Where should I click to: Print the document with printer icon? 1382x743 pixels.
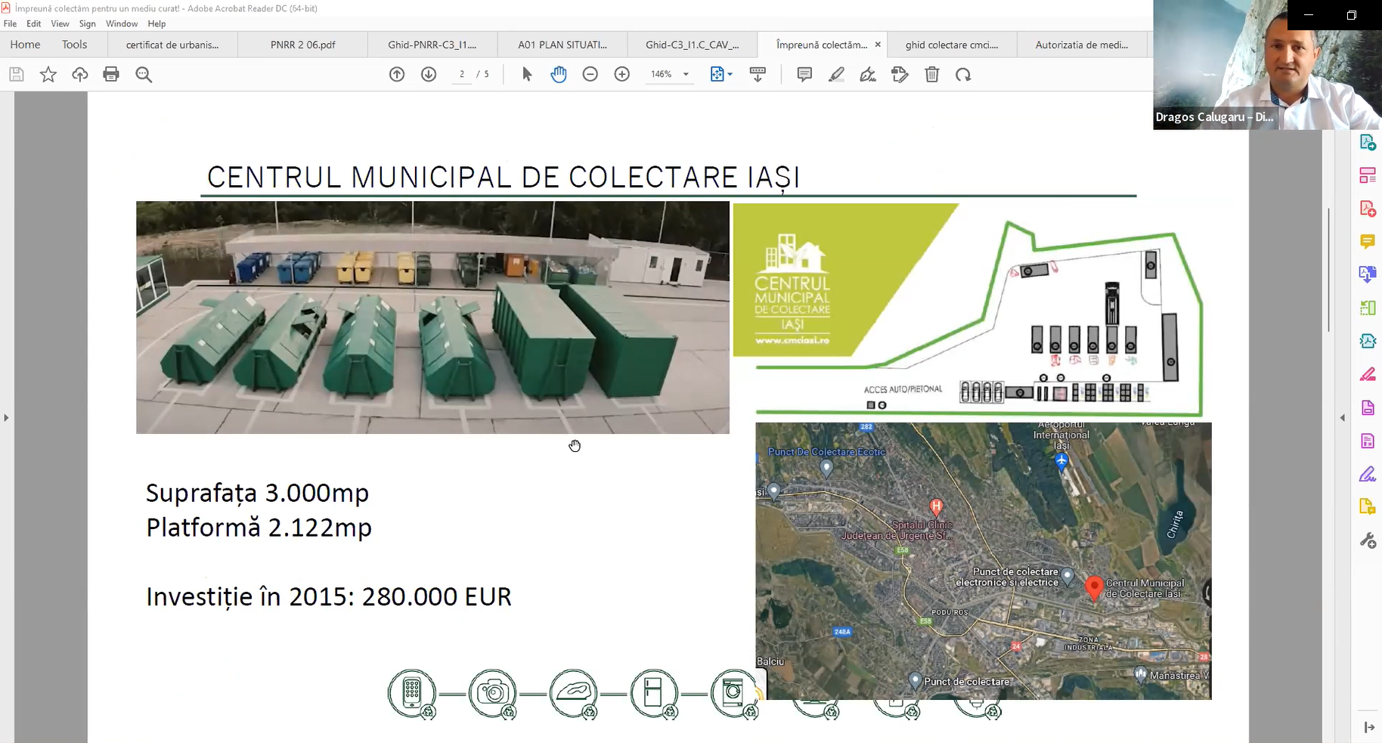(111, 74)
